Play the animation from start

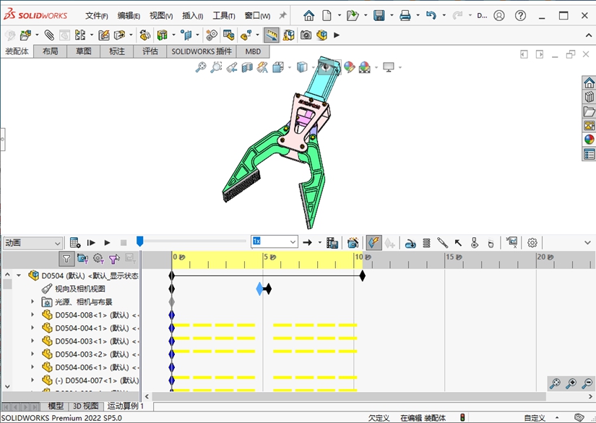91,242
